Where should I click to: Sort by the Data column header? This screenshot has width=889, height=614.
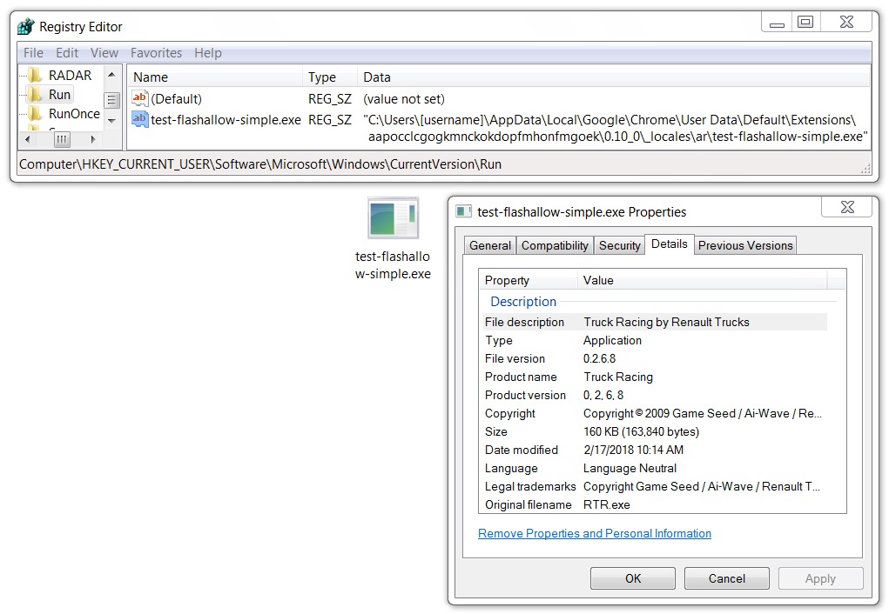614,77
